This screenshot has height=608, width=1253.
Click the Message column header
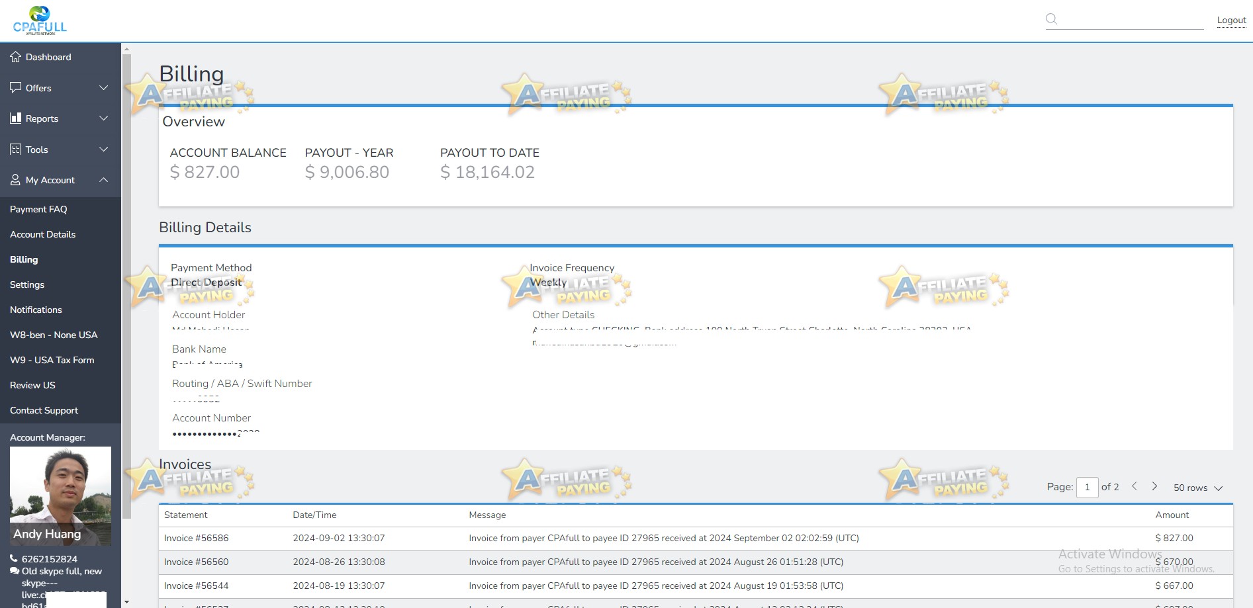[x=487, y=515]
